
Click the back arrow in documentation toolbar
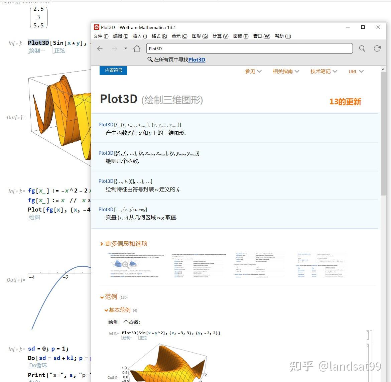point(99,48)
